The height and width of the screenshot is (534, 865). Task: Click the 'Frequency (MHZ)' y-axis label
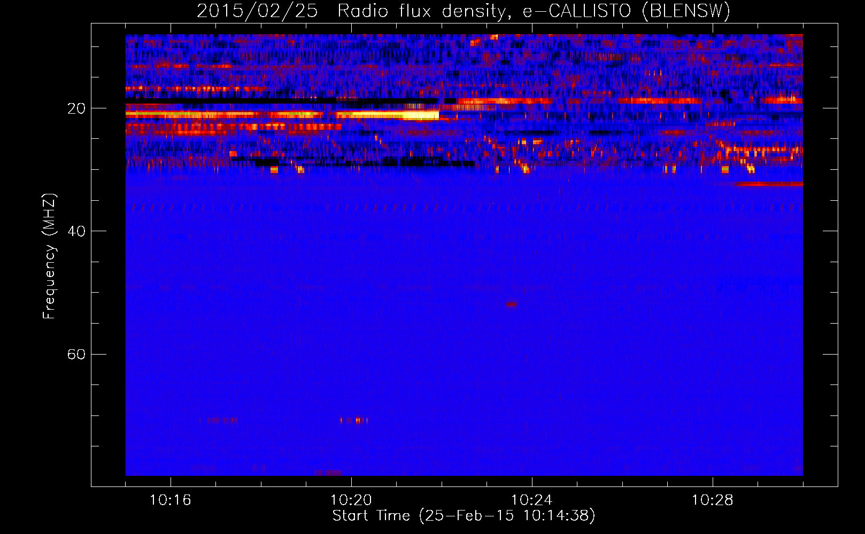(x=49, y=256)
